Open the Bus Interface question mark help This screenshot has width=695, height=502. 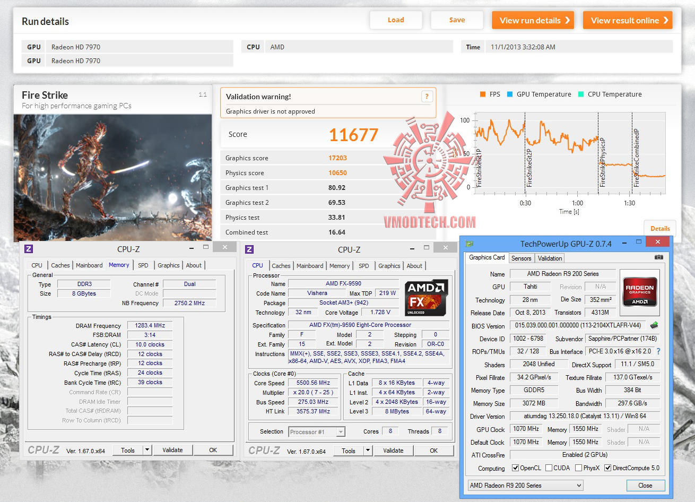click(x=658, y=351)
